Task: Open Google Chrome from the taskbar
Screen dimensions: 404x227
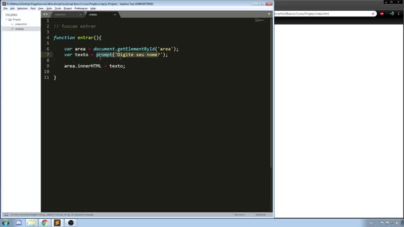Action: (x=45, y=223)
